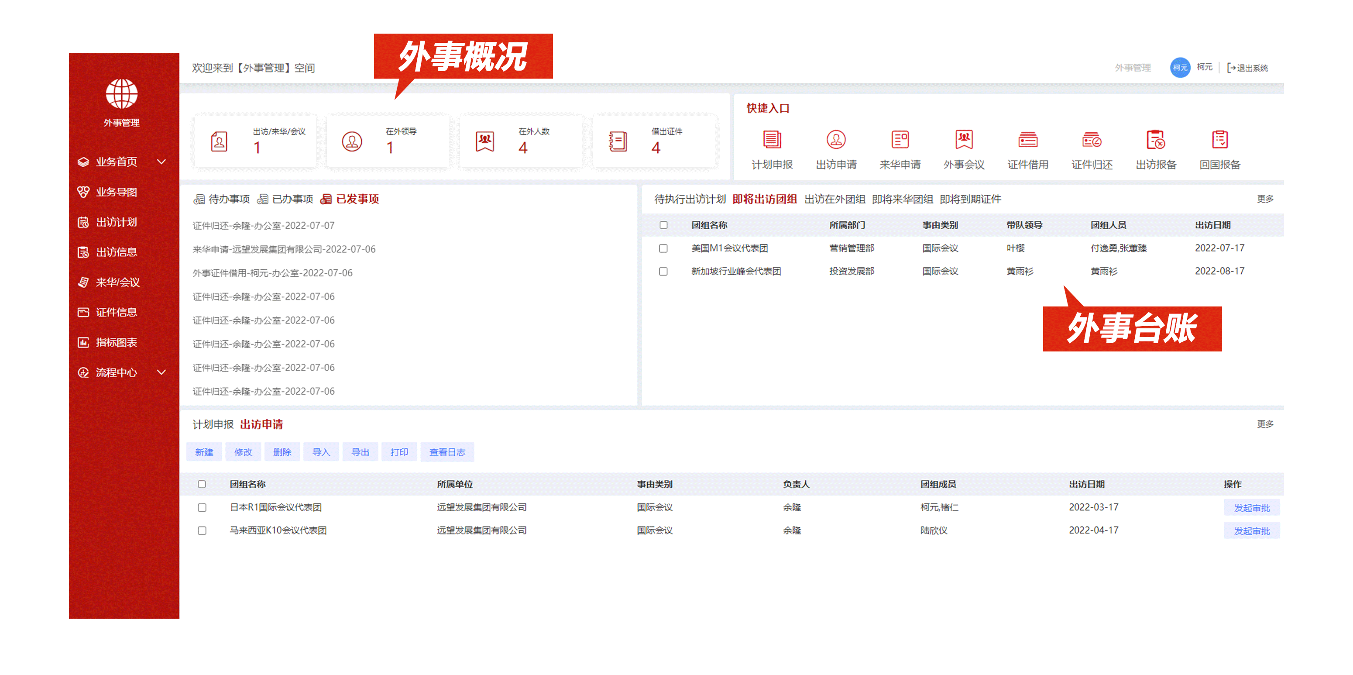The width and height of the screenshot is (1353, 675).
Task: 点击快捷入口的出访申请图标
Action: pos(836,141)
